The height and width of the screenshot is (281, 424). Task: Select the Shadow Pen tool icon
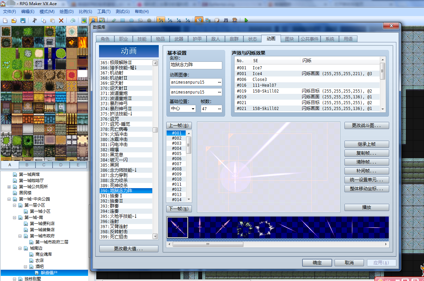coord(149,20)
